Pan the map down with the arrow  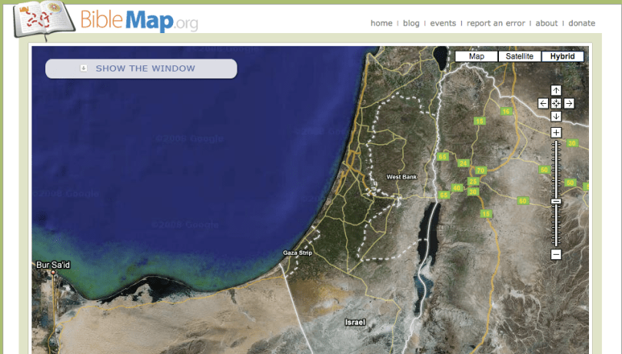556,116
